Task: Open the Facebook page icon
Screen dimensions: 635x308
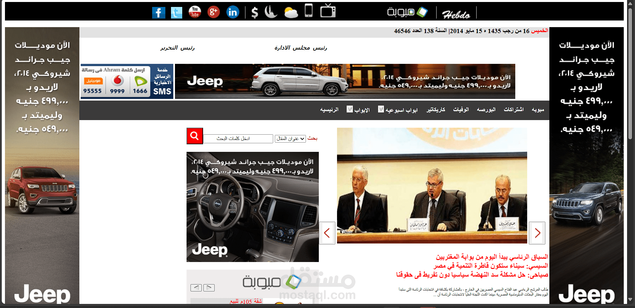Action: click(159, 13)
